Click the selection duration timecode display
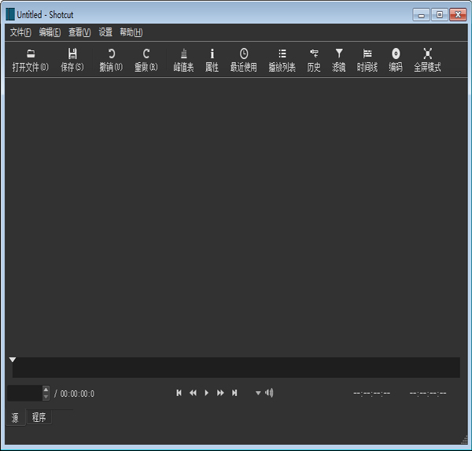This screenshot has width=472, height=451. 428,394
